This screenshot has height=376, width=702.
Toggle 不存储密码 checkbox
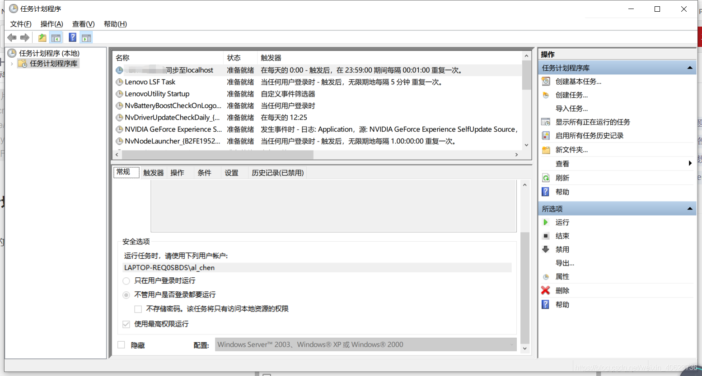click(x=138, y=309)
